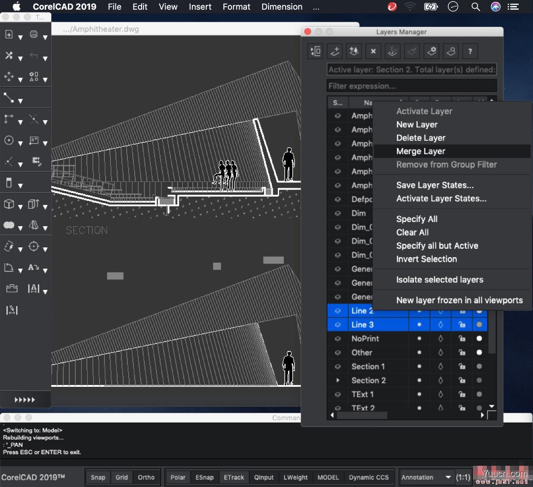Toggle Snap in the status bar

pyautogui.click(x=98, y=477)
